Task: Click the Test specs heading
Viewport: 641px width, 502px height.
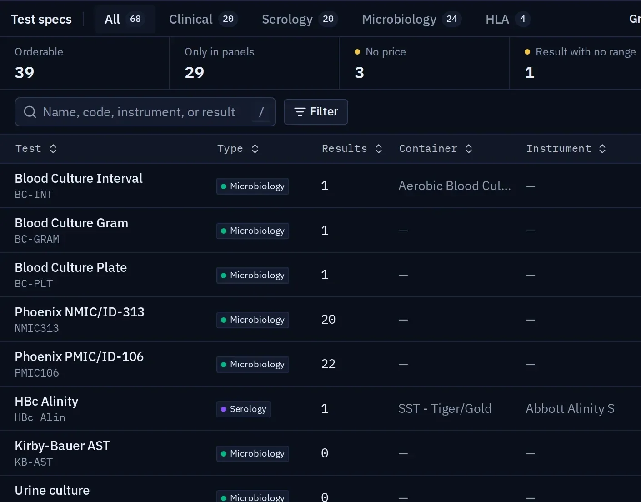Action: point(41,19)
